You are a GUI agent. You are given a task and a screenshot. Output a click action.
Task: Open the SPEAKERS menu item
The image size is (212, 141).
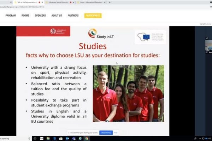(x=40, y=16)
